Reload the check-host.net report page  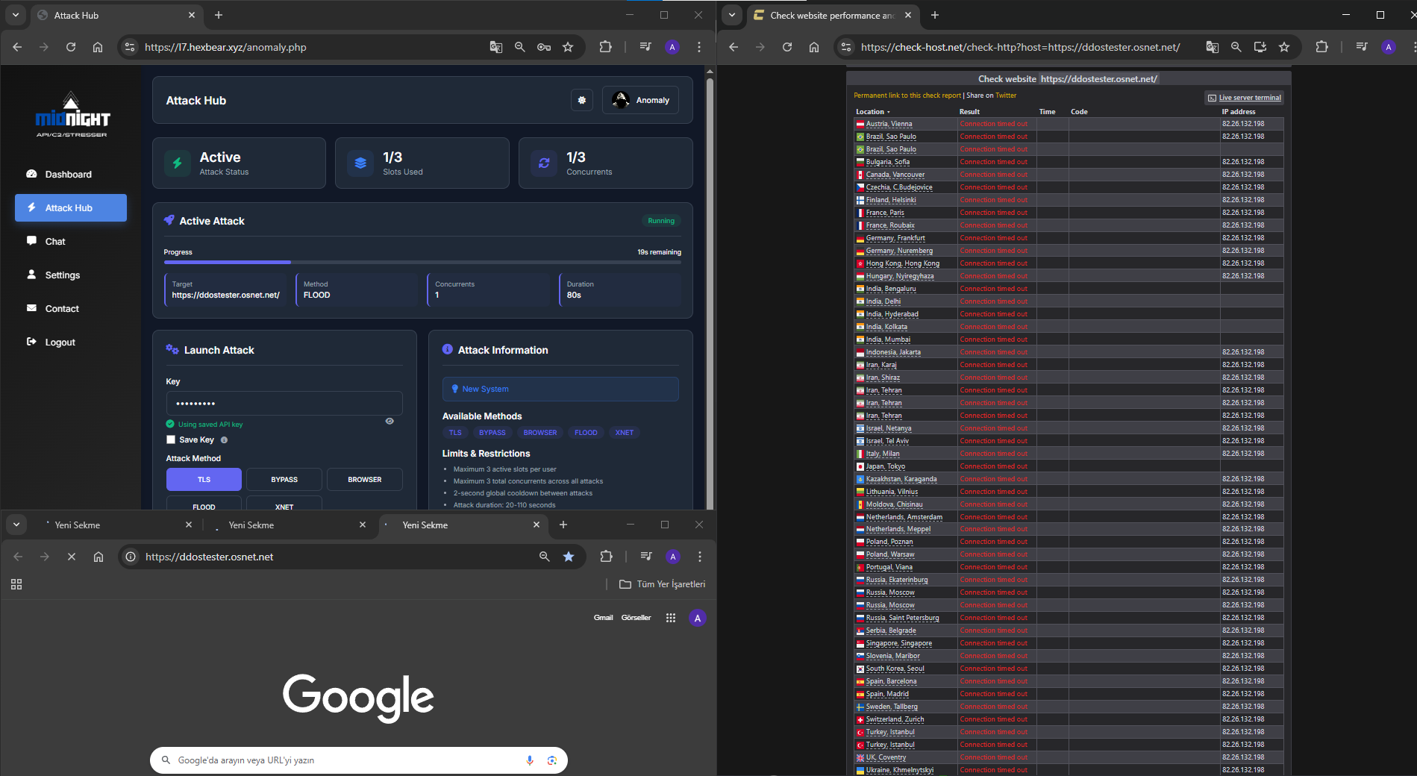pos(787,47)
